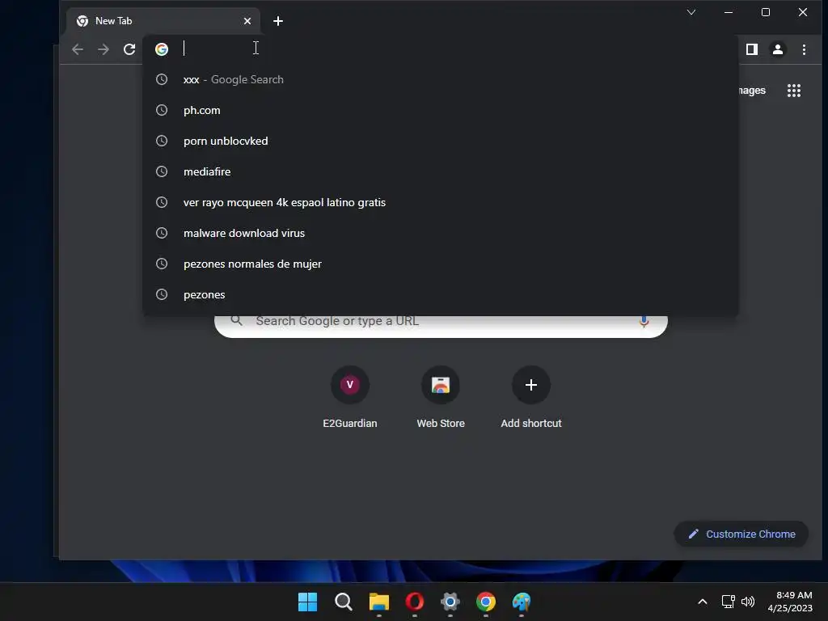Viewport: 828px width, 621px height.
Task: Select the 'ph.com' suggestion
Action: [441, 110]
